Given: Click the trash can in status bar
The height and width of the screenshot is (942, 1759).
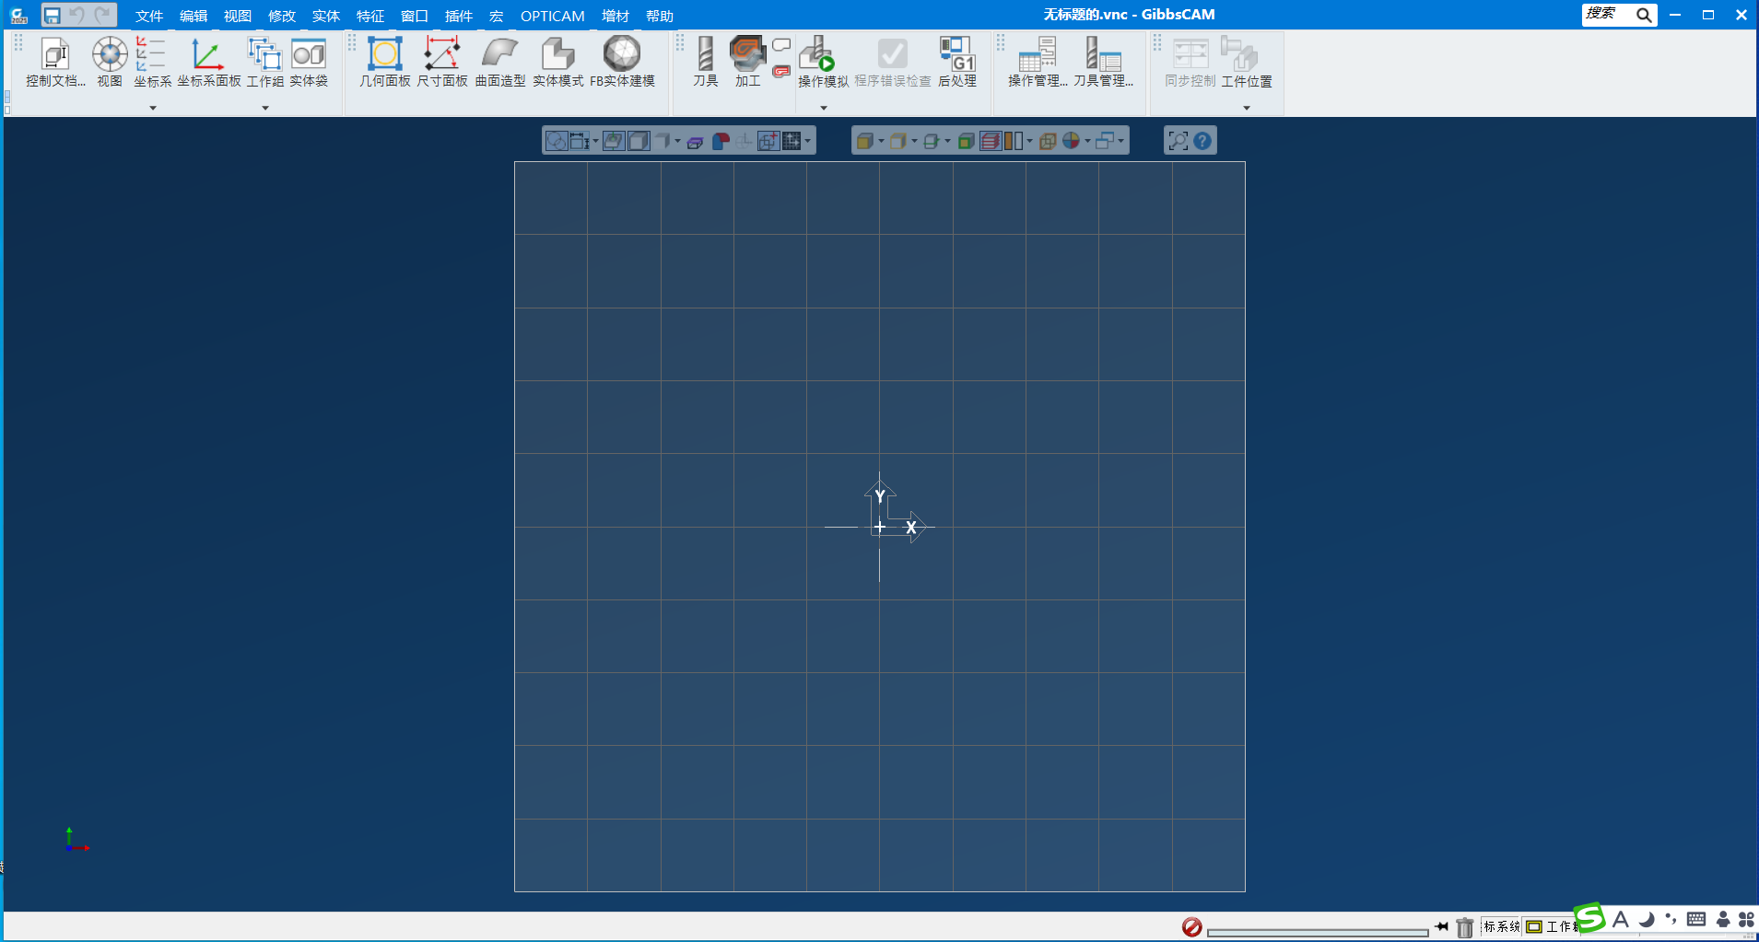Looking at the screenshot, I should pyautogui.click(x=1464, y=927).
